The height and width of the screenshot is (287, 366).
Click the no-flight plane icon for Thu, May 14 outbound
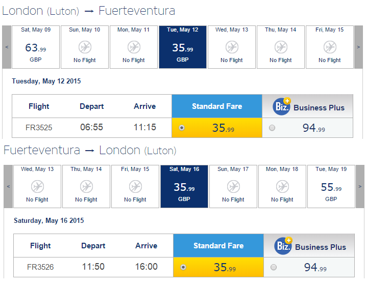pyautogui.click(x=281, y=47)
